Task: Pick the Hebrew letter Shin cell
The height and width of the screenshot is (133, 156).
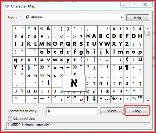Action: click(x=107, y=92)
